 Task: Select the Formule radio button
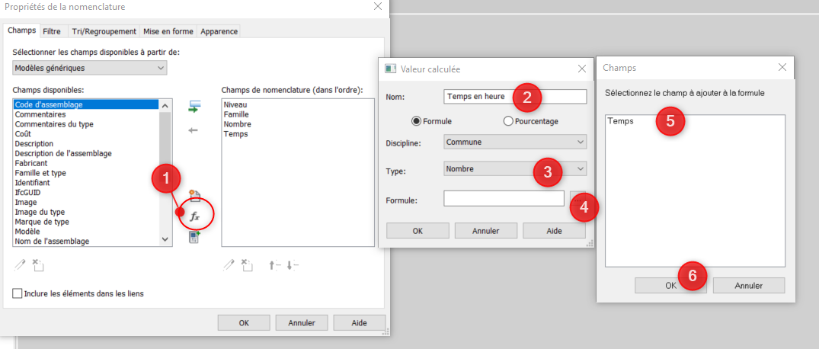click(416, 121)
